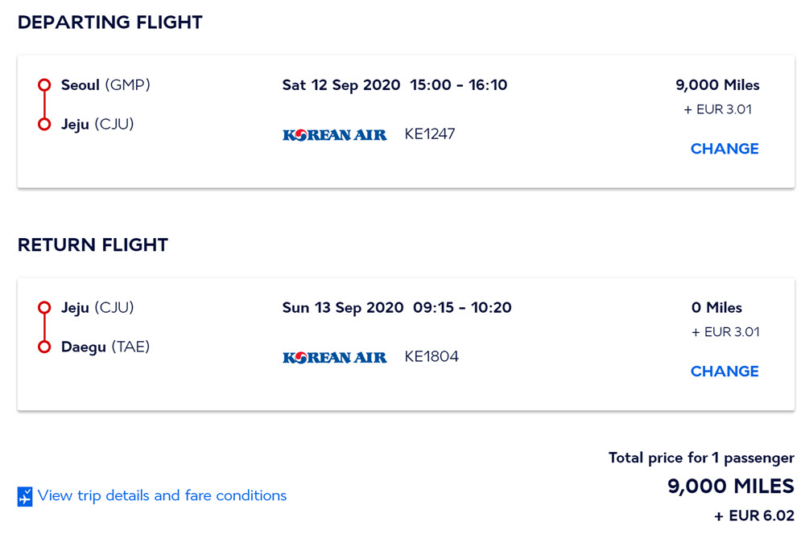
Task: Click the EUR 6.02 total taxes amount
Action: (x=754, y=515)
